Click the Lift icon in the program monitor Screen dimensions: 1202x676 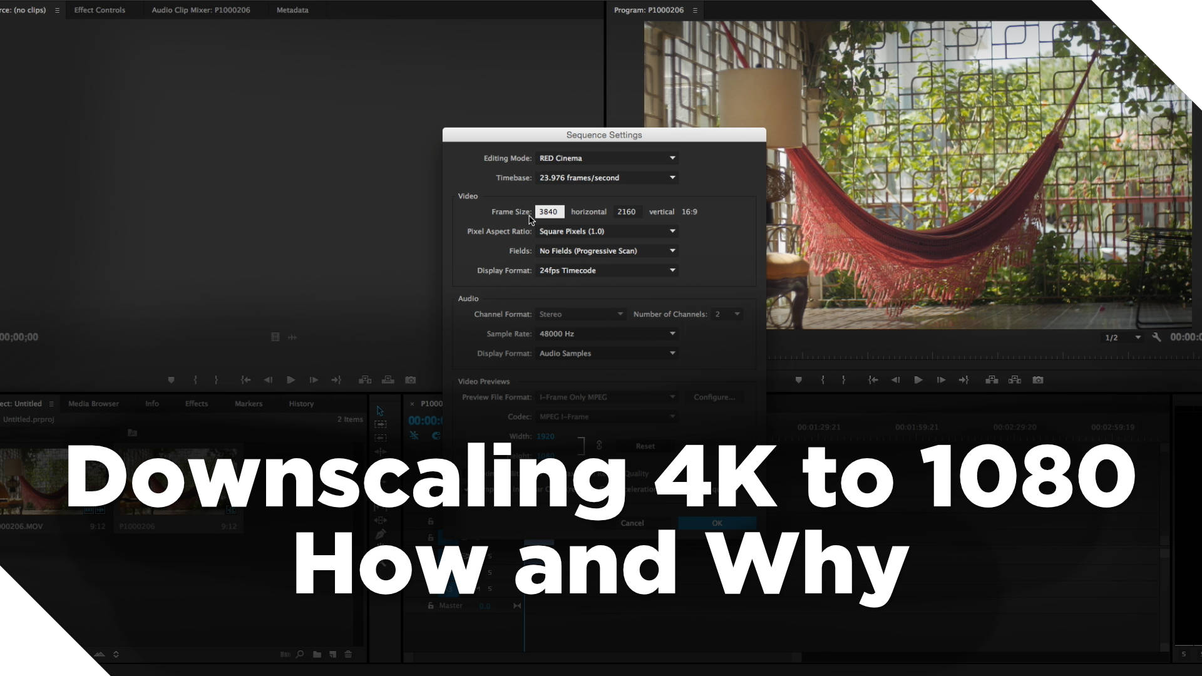coord(992,380)
